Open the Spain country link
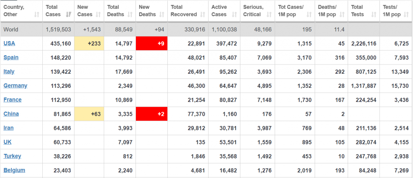The width and height of the screenshot is (413, 178). pyautogui.click(x=11, y=57)
